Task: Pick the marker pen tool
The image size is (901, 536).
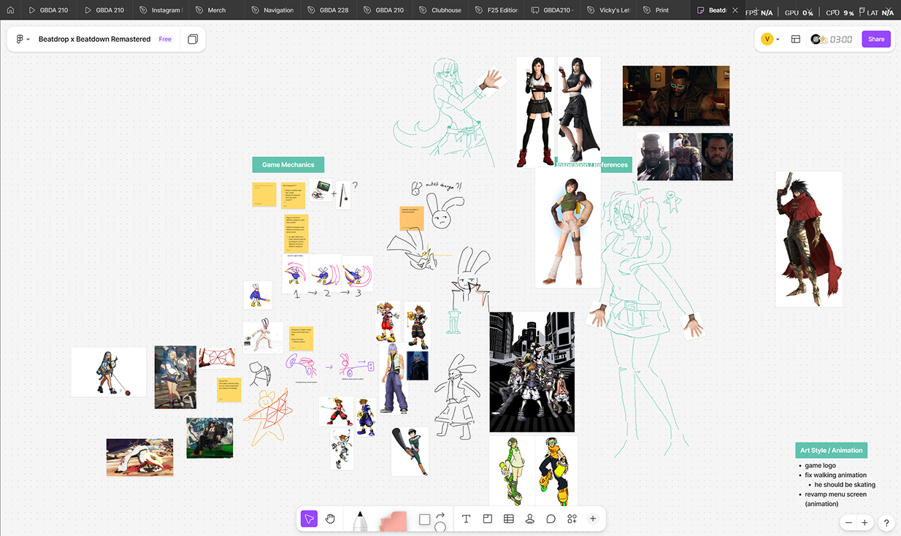Action: [x=359, y=520]
